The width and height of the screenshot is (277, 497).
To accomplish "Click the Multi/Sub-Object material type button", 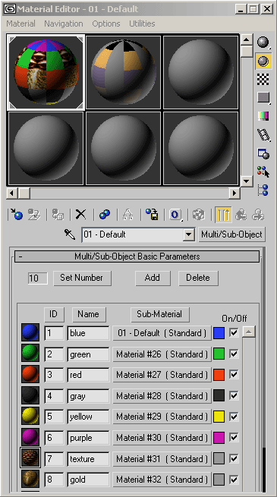I will pyautogui.click(x=232, y=235).
